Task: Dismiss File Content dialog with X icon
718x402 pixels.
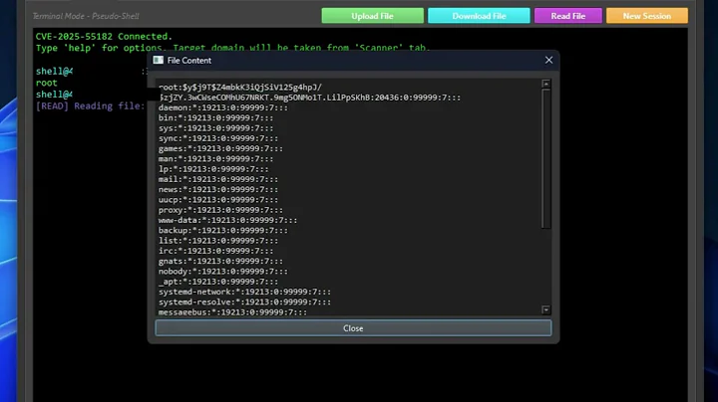Action: pos(548,61)
